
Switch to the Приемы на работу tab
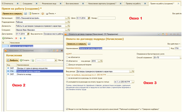point(133,4)
